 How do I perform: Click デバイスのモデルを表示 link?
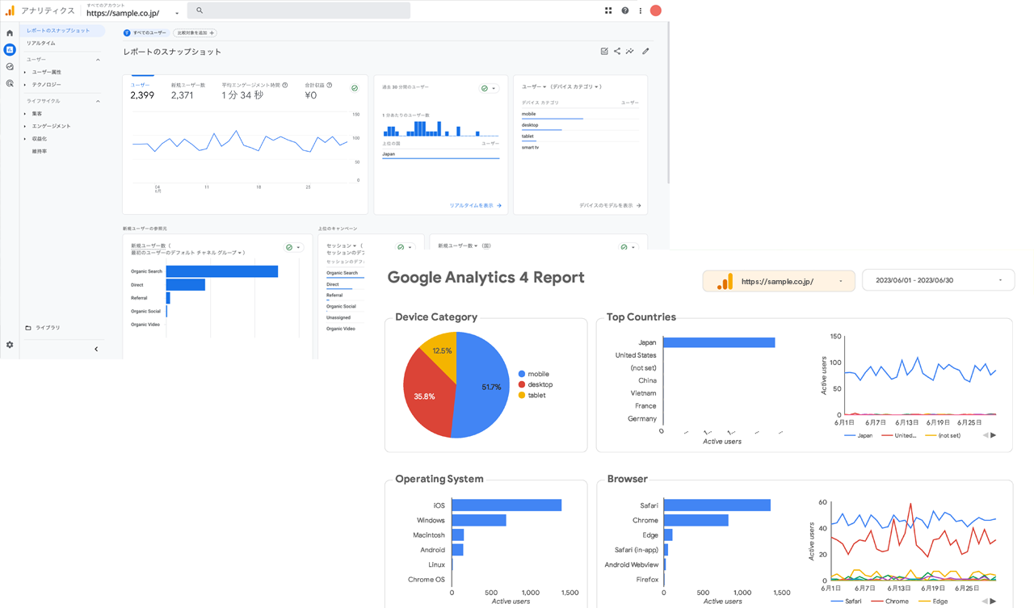(610, 206)
